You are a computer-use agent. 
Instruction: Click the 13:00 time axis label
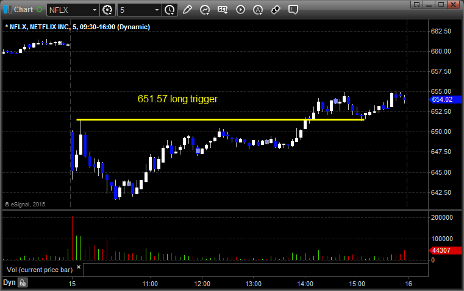point(254,284)
